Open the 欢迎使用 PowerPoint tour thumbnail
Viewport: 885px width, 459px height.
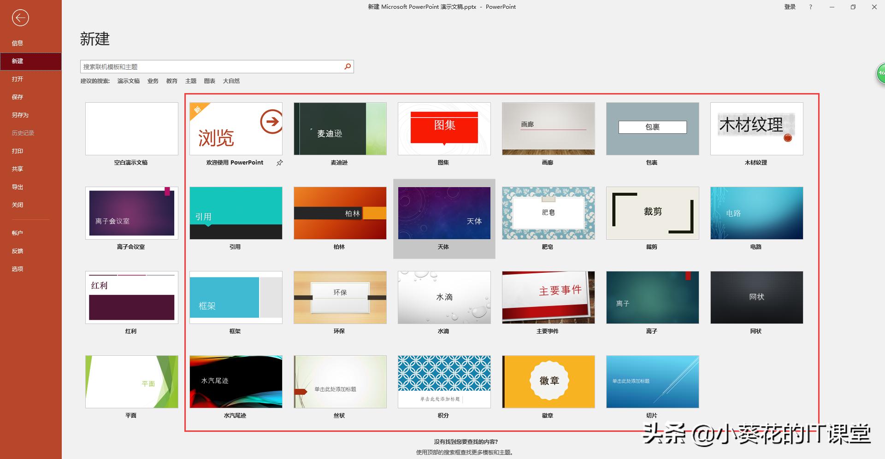pyautogui.click(x=236, y=129)
